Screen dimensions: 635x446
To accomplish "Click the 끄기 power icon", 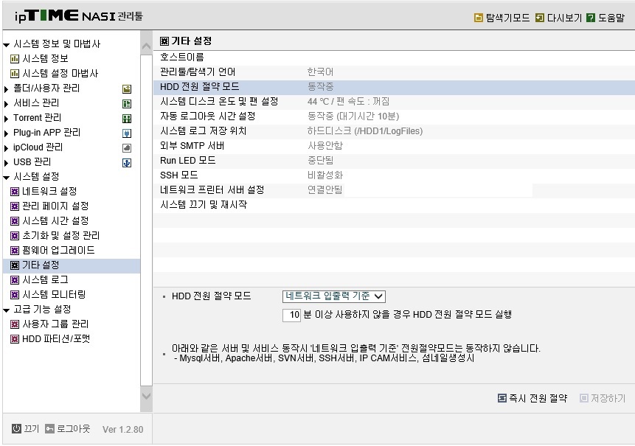I will click(16, 428).
